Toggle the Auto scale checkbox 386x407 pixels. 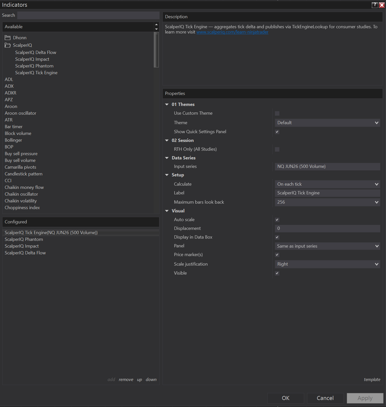[x=277, y=220]
